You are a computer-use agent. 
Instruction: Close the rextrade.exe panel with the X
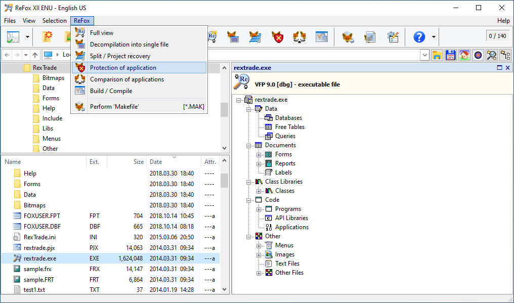coord(508,68)
